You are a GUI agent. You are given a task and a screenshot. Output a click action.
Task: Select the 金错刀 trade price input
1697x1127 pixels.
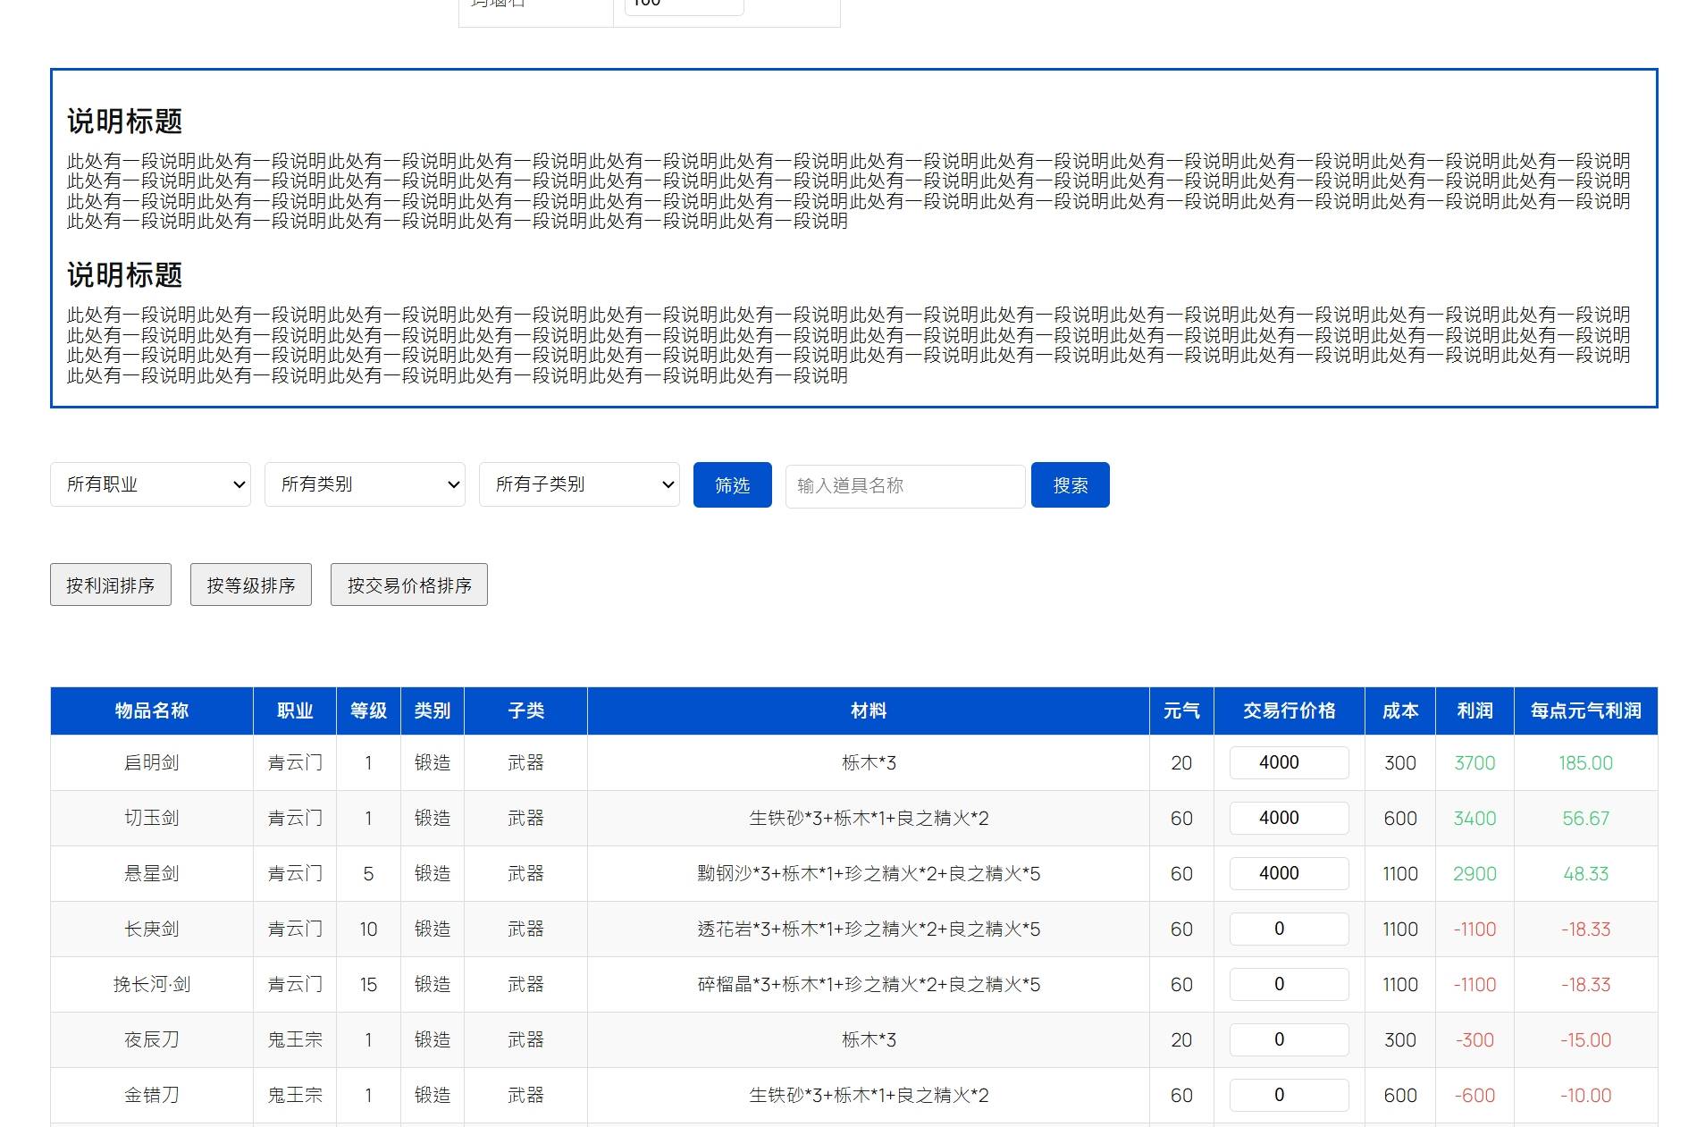pyautogui.click(x=1289, y=1095)
